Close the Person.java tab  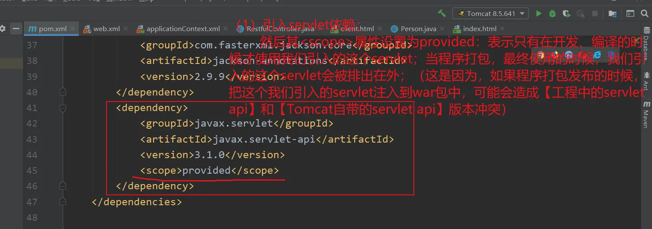coord(442,29)
